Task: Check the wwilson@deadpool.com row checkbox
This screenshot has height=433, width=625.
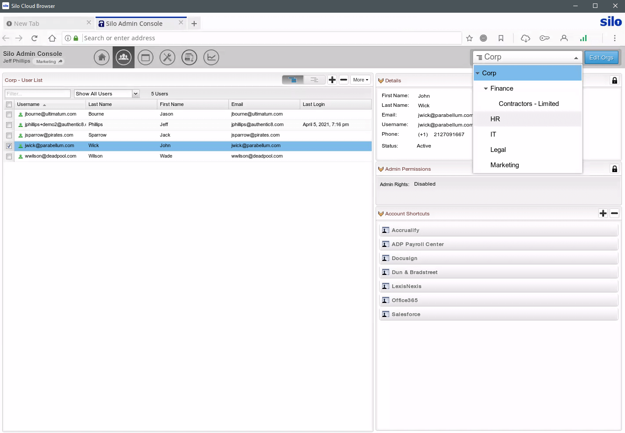Action: (9, 156)
